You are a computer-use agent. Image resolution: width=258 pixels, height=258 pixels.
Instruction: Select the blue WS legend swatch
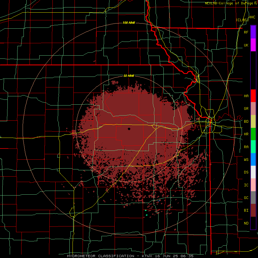[253, 159]
